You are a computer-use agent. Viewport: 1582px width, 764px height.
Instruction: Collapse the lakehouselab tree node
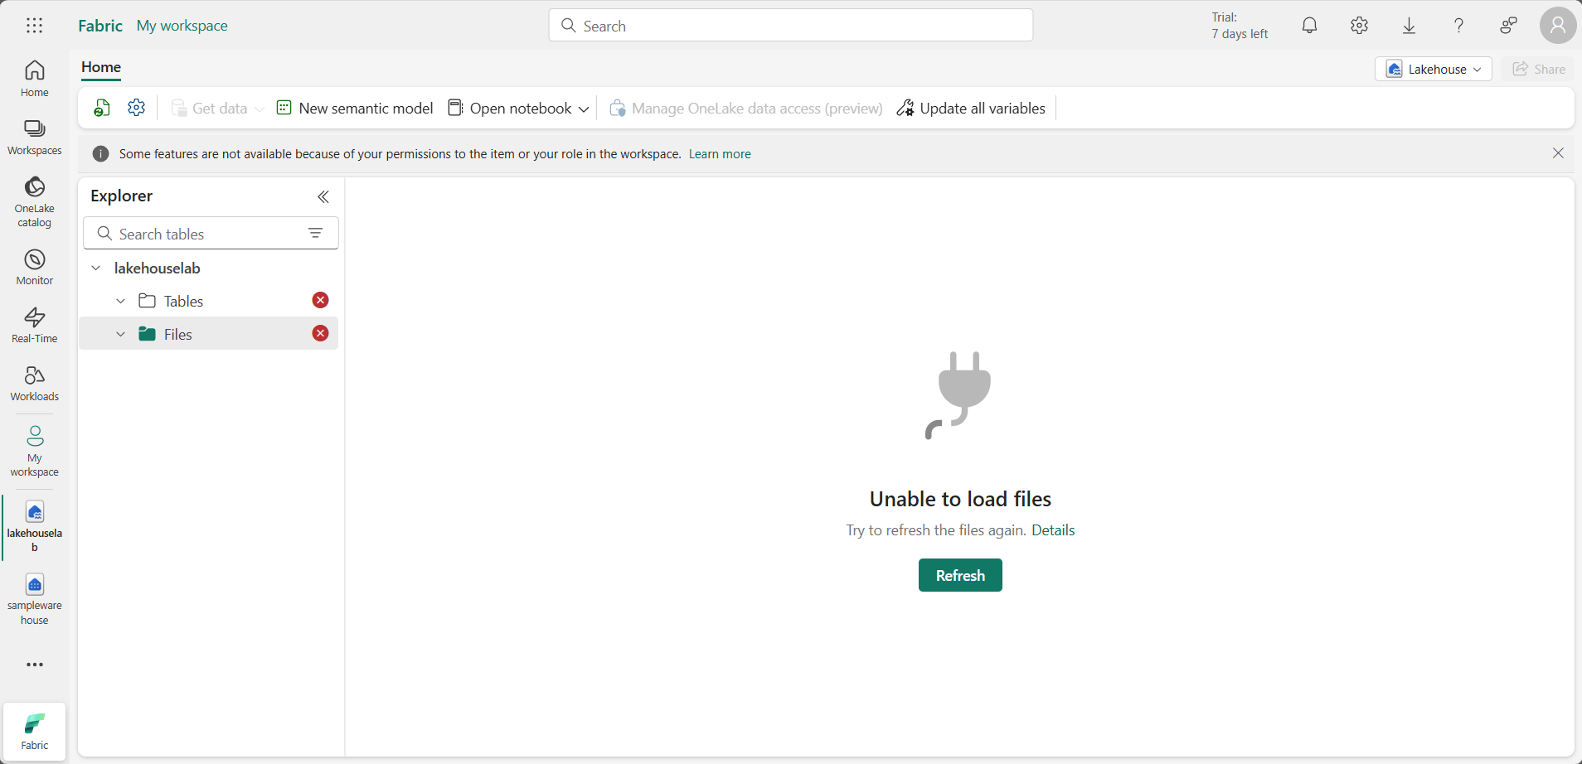tap(96, 268)
